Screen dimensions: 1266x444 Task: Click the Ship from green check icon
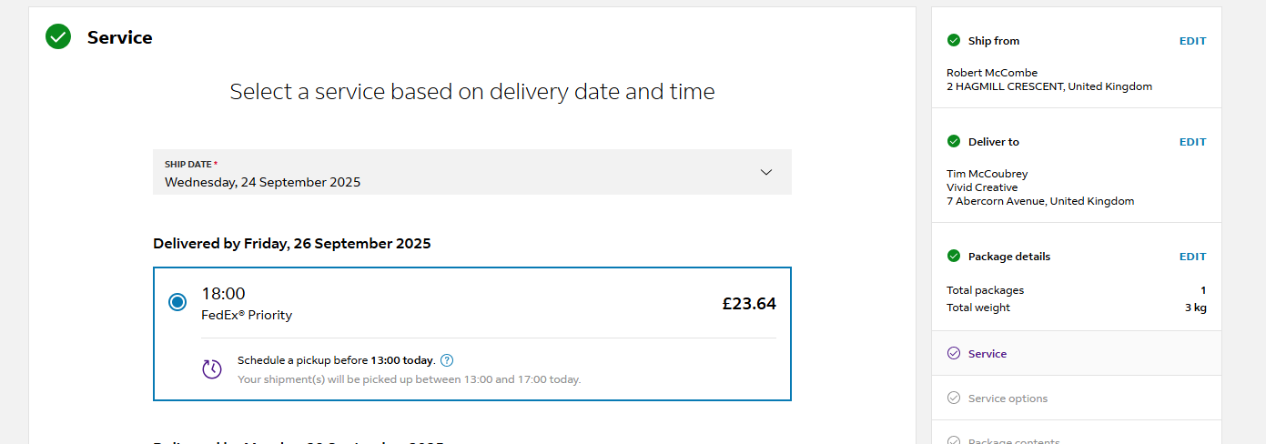click(x=954, y=40)
